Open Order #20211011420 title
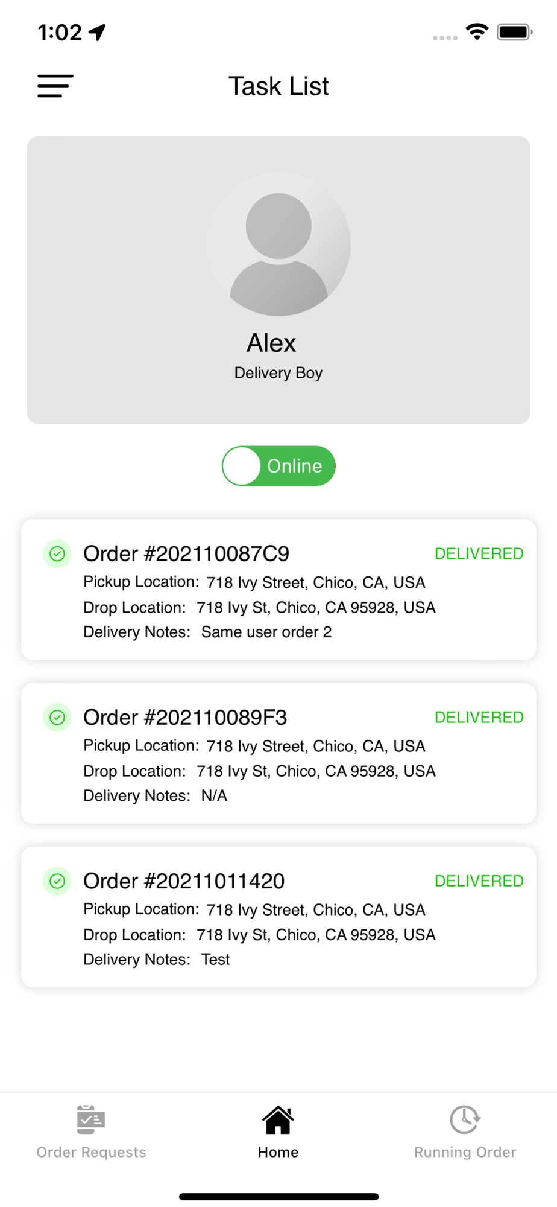This screenshot has height=1207, width=557. [184, 881]
